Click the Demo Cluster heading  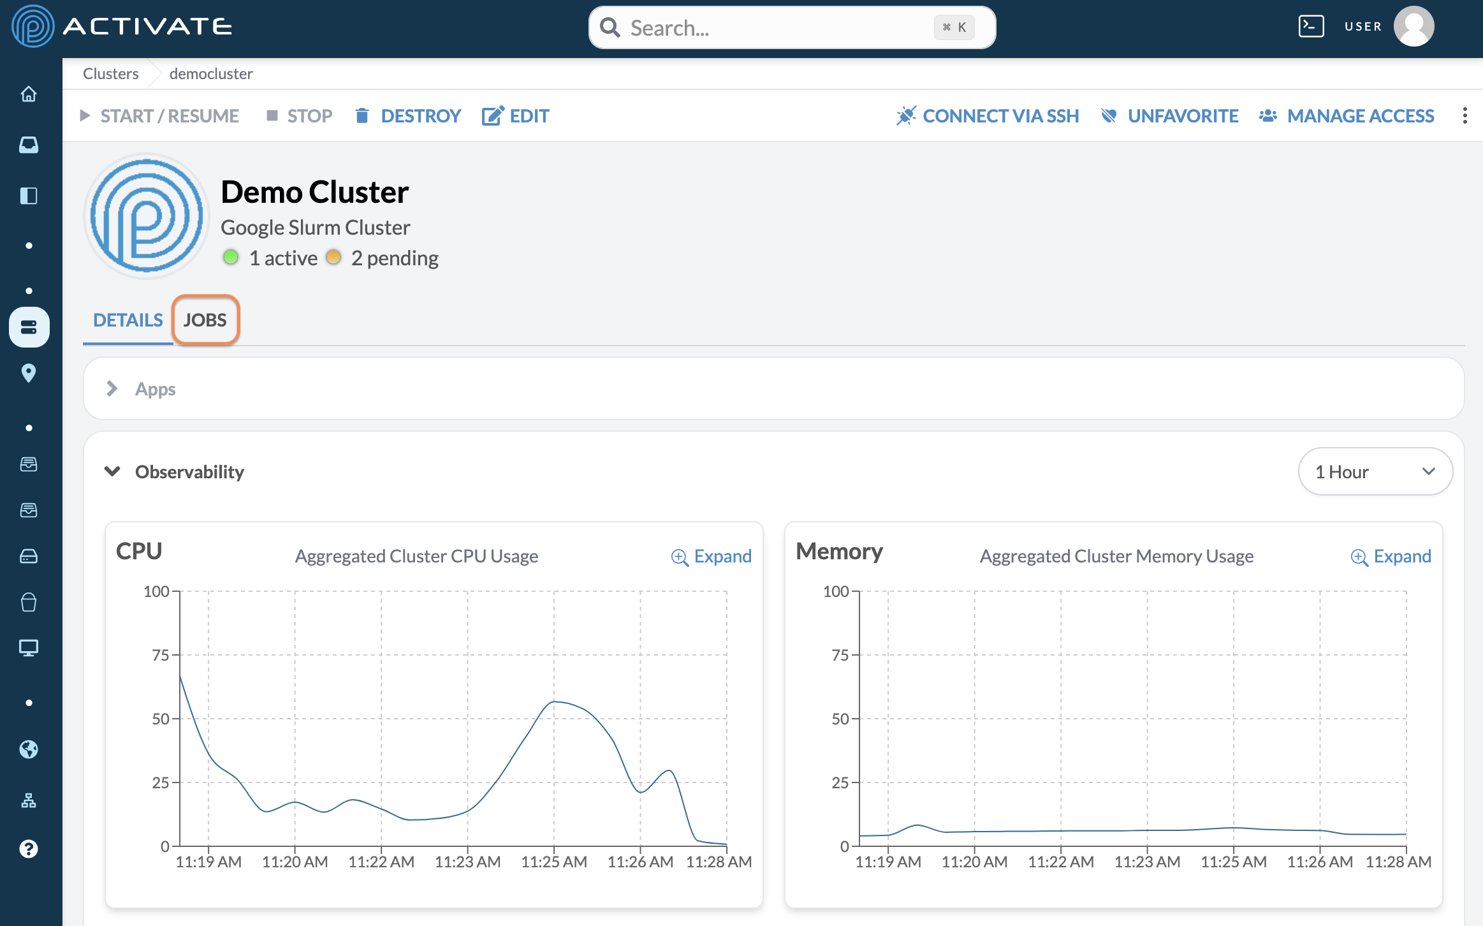pos(315,191)
